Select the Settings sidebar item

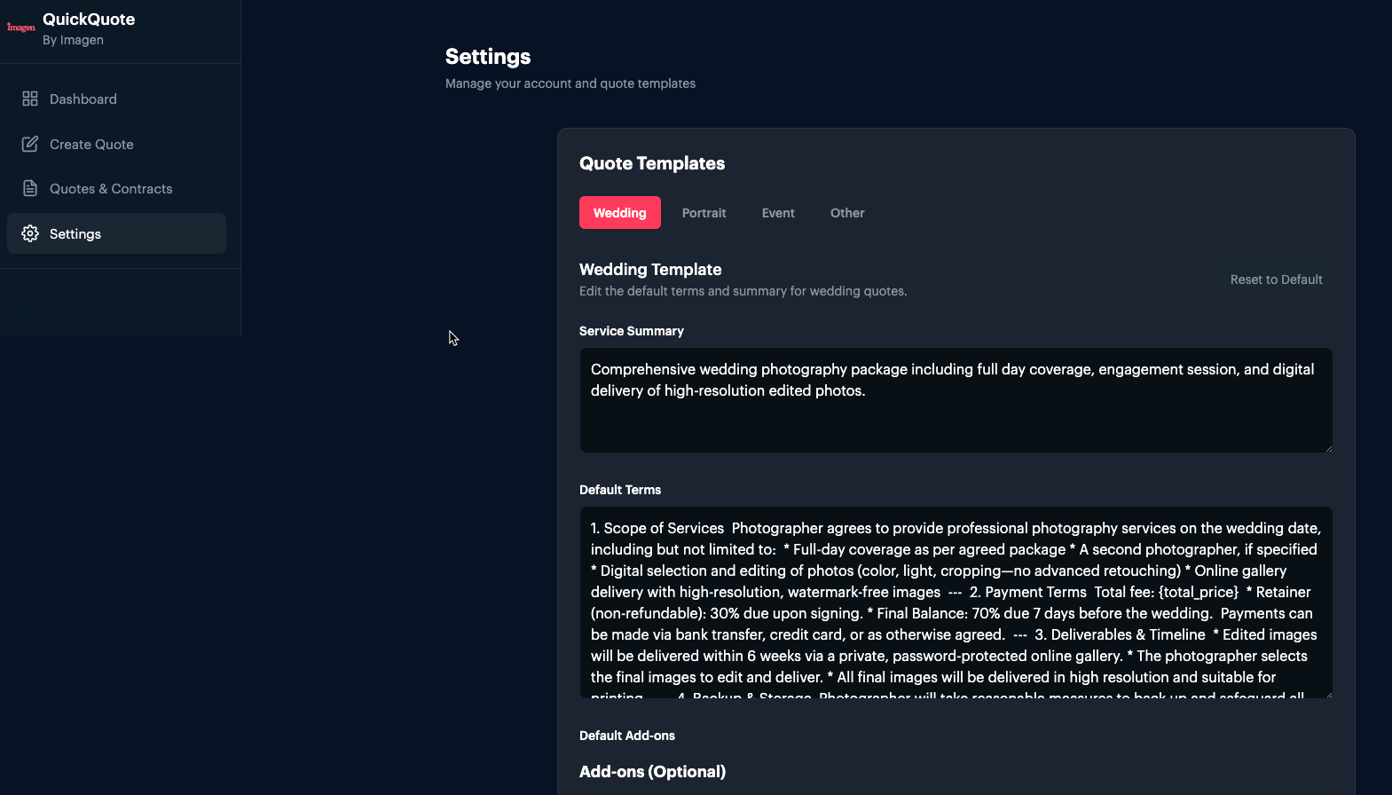point(116,233)
